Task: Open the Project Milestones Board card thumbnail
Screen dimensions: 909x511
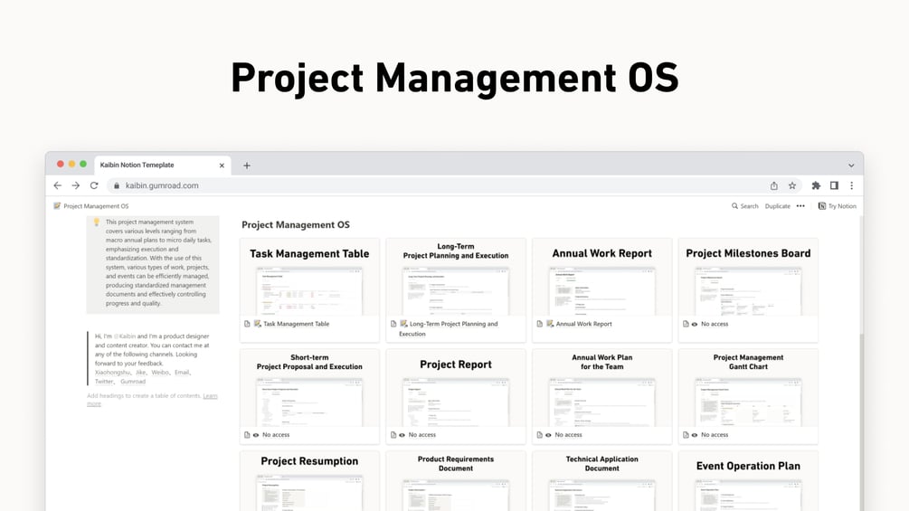Action: [x=748, y=278]
